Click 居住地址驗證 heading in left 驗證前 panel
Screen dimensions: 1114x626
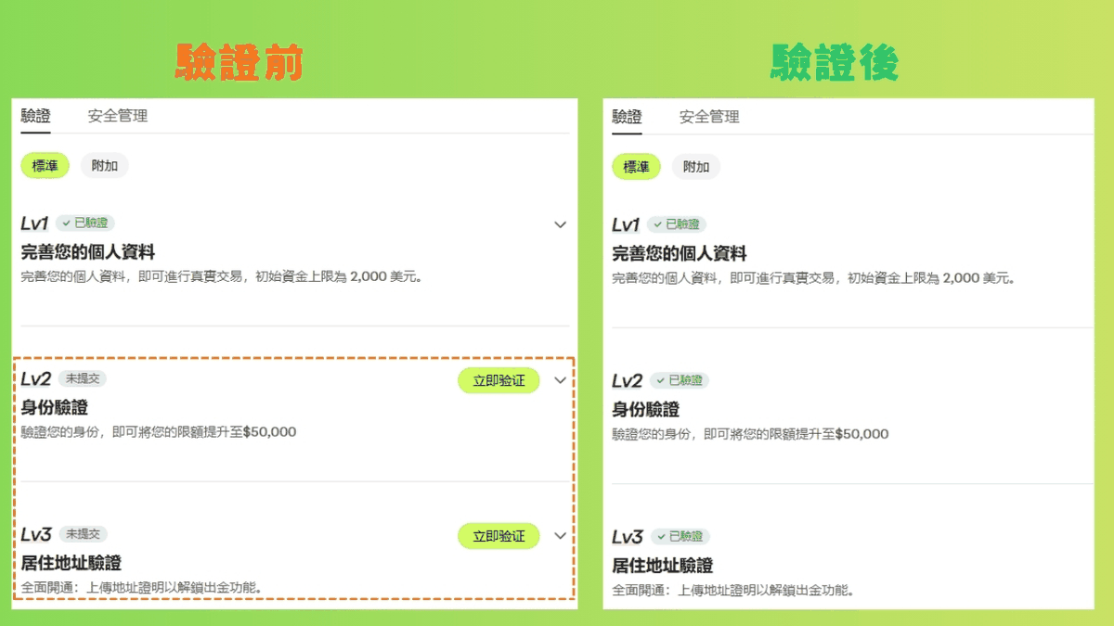tap(71, 564)
